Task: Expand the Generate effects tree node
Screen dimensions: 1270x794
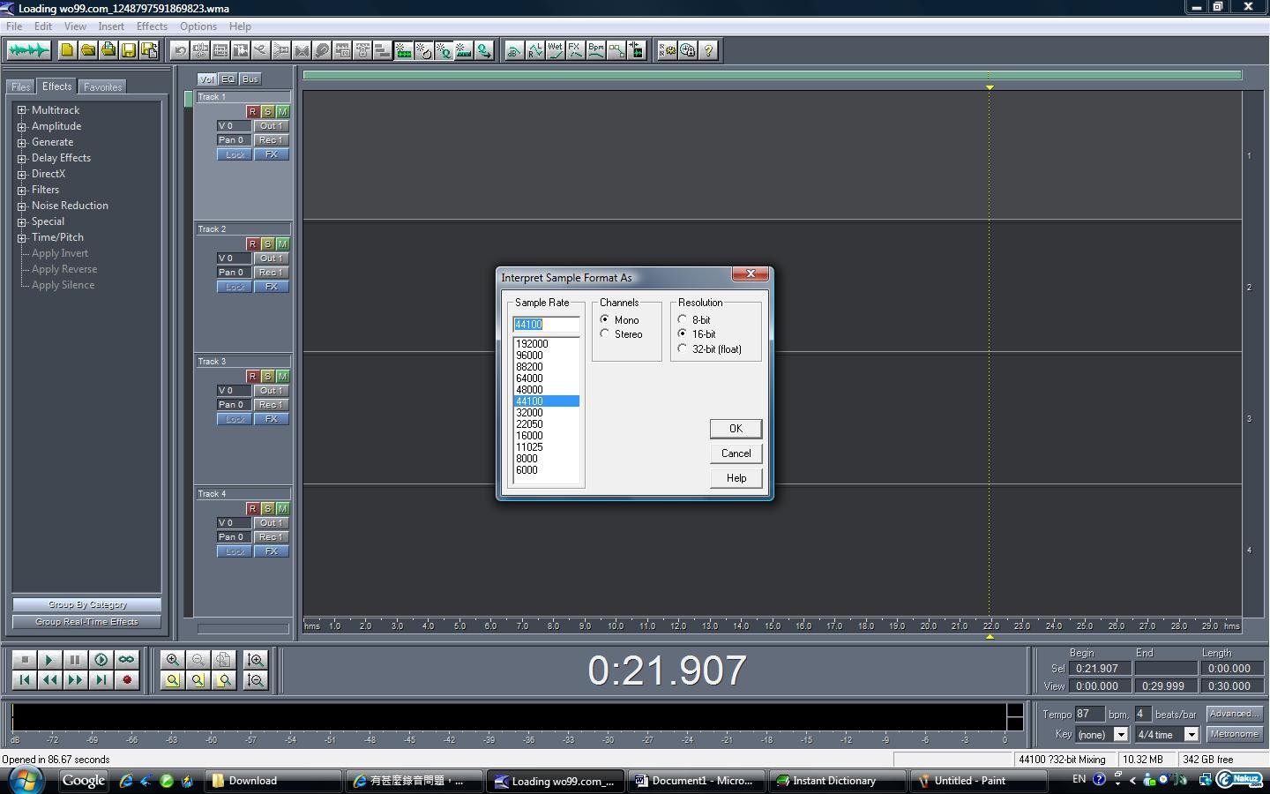Action: point(22,142)
